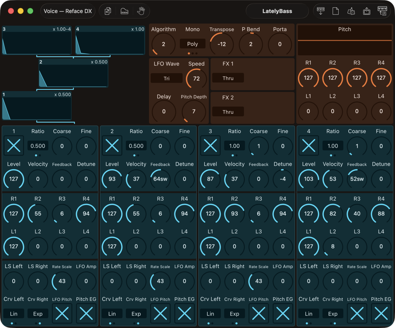Randomize patch with the dice icon
This screenshot has height=328, width=395.
coord(351,11)
